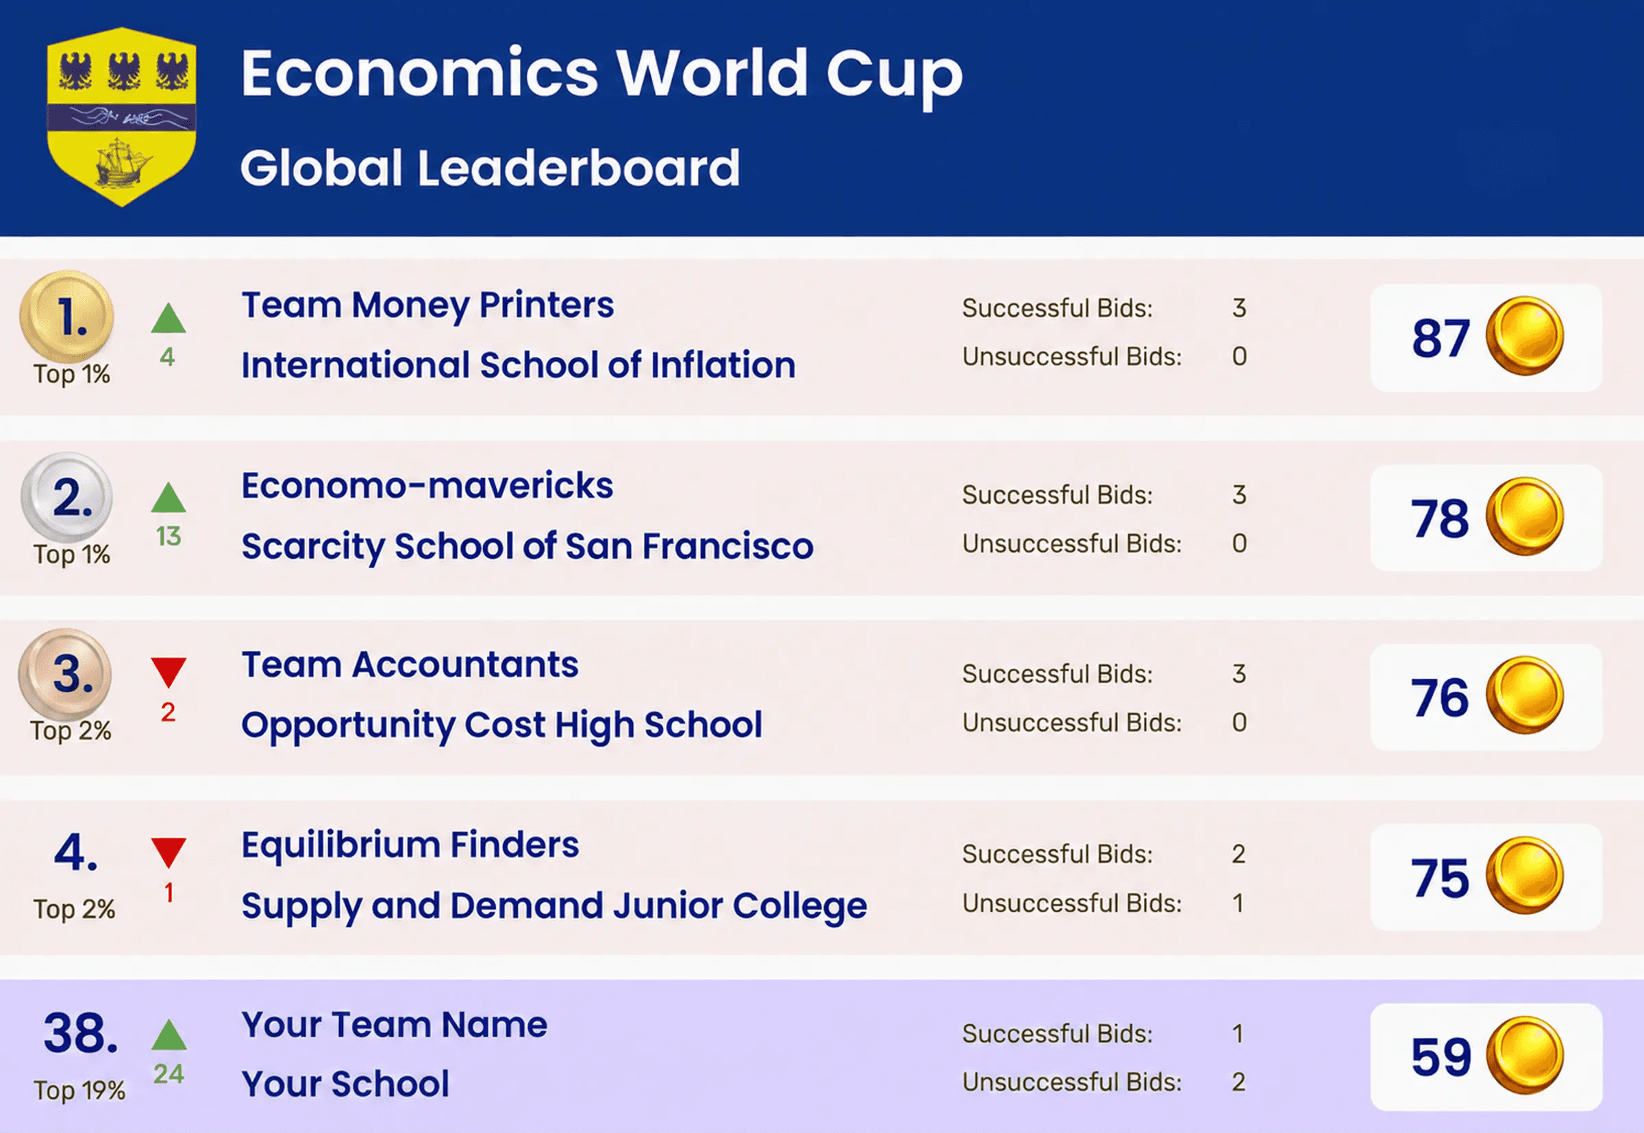
Task: Open Scarcity School of San Francisco link
Action: [x=527, y=547]
